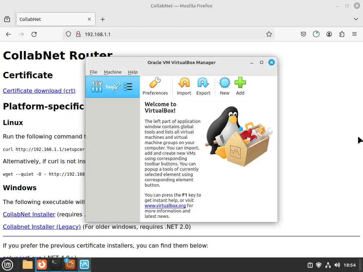
Task: Expand the list all tabs chevron
Action: 356,19
